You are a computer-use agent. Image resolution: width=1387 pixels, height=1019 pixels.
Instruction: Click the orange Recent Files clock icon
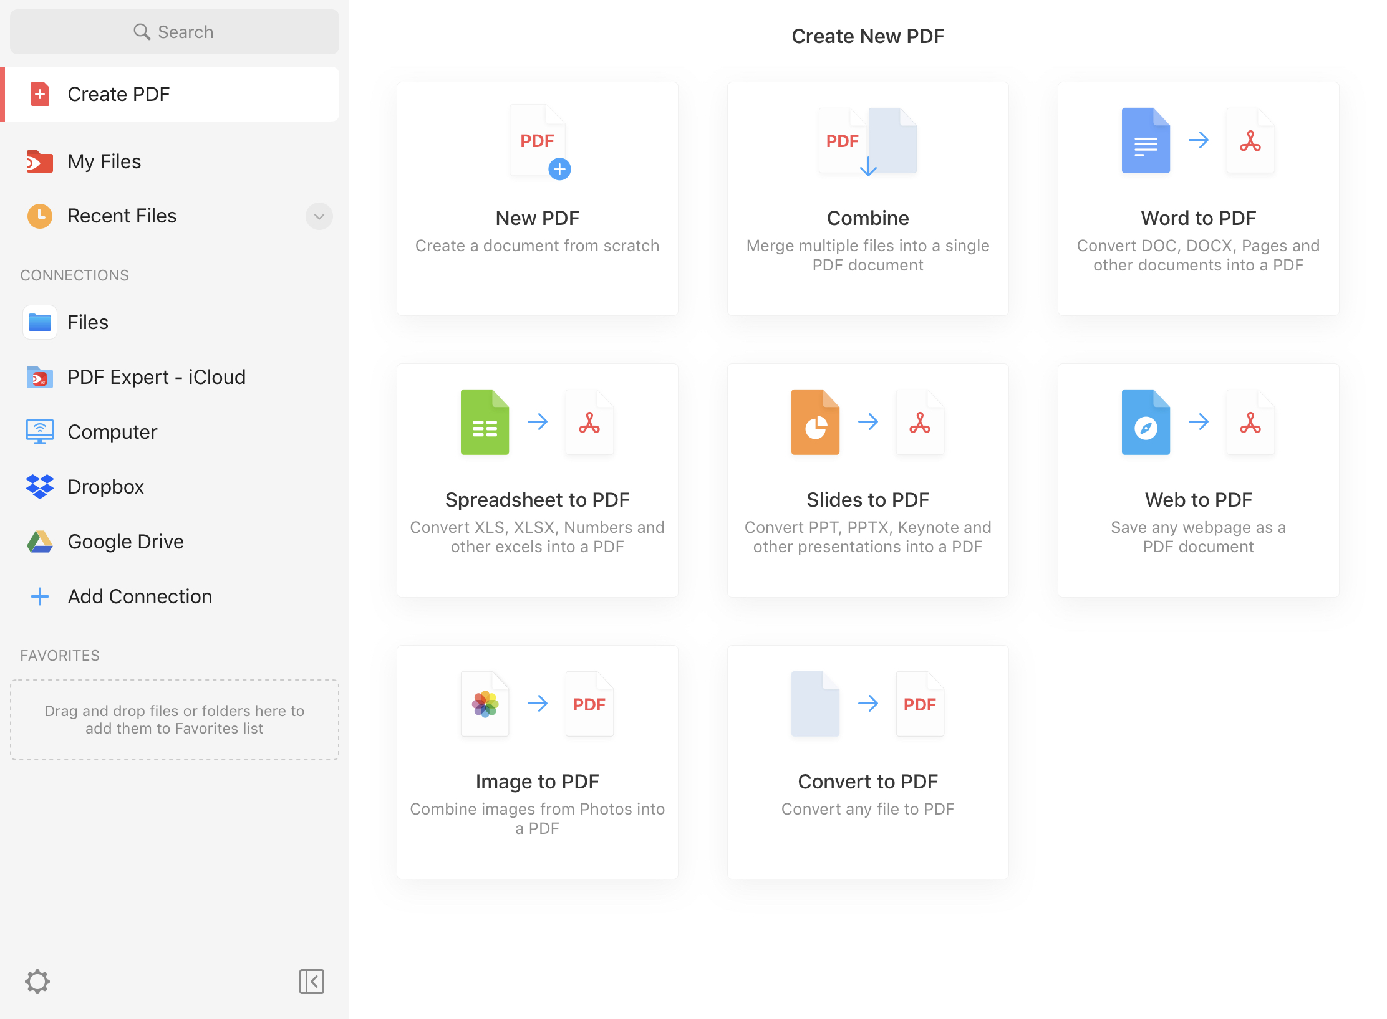point(40,216)
